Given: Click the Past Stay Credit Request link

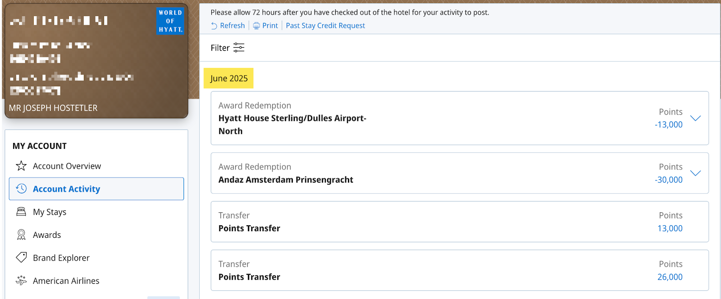Looking at the screenshot, I should 325,26.
